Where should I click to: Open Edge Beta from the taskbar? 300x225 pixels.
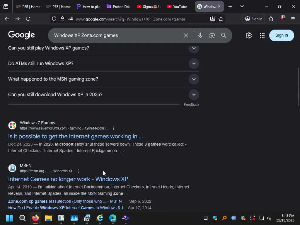pyautogui.click(x=113, y=218)
